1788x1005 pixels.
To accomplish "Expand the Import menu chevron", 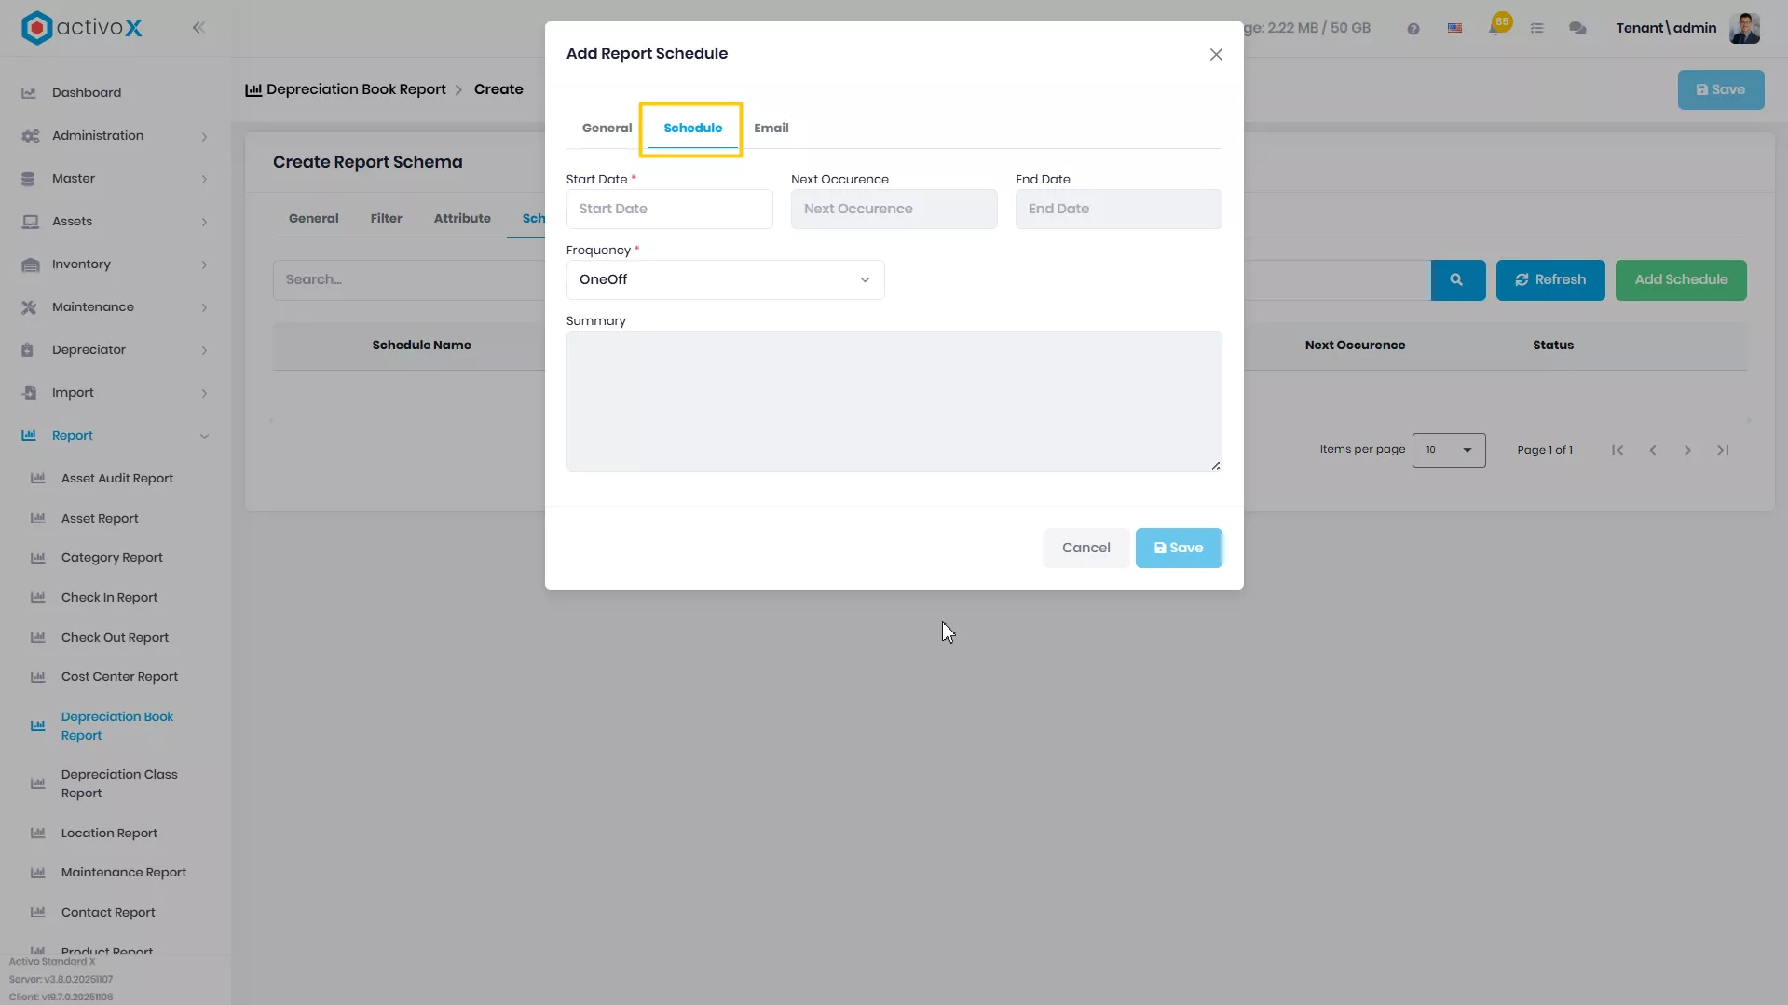I will point(204,394).
